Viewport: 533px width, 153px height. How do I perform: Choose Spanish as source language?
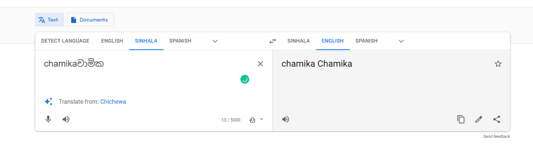click(180, 41)
